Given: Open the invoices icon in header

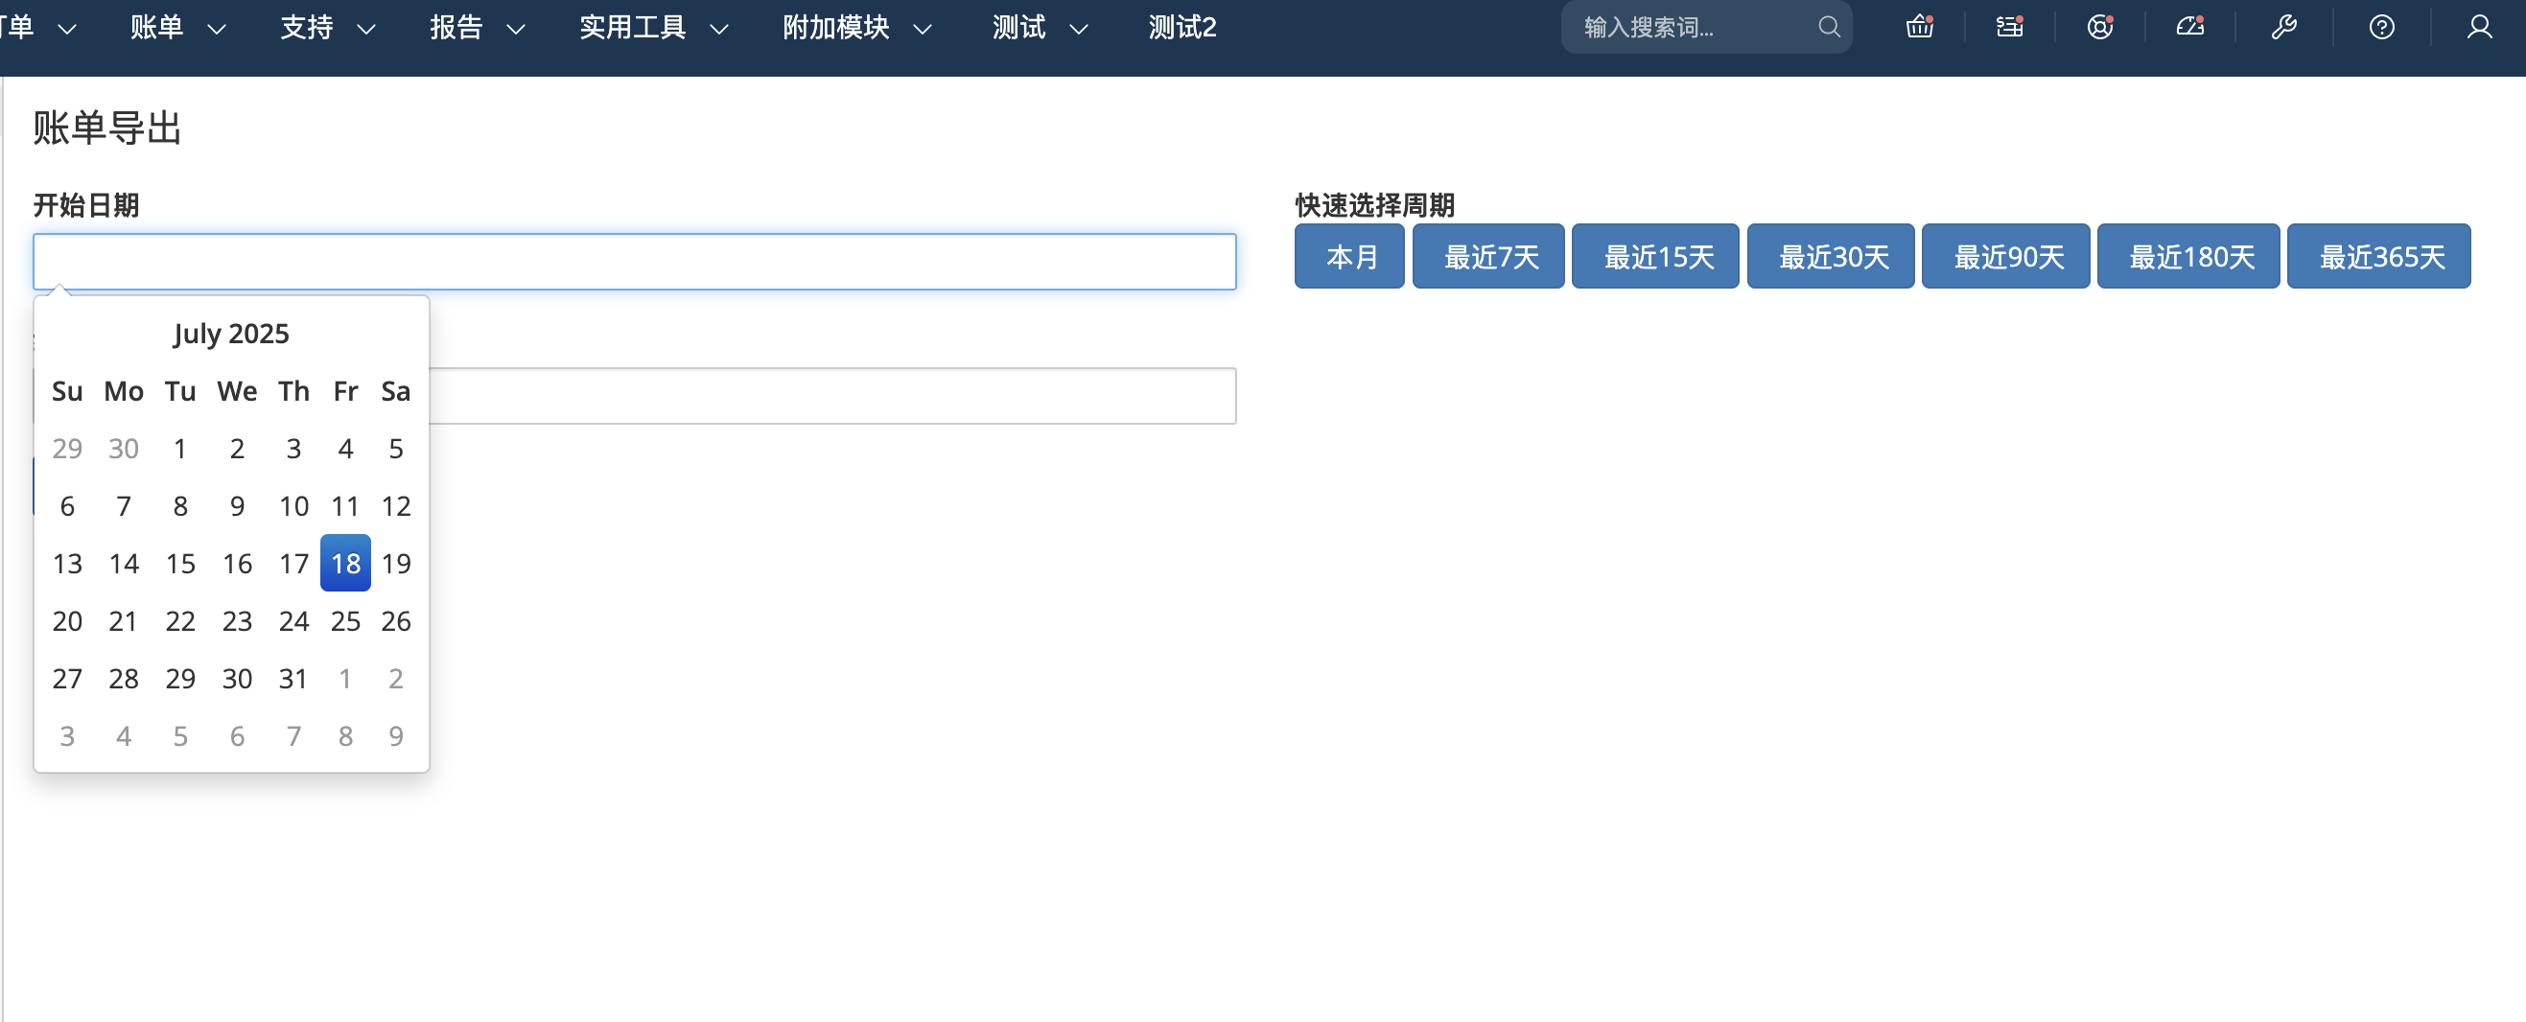Looking at the screenshot, I should click(2009, 28).
